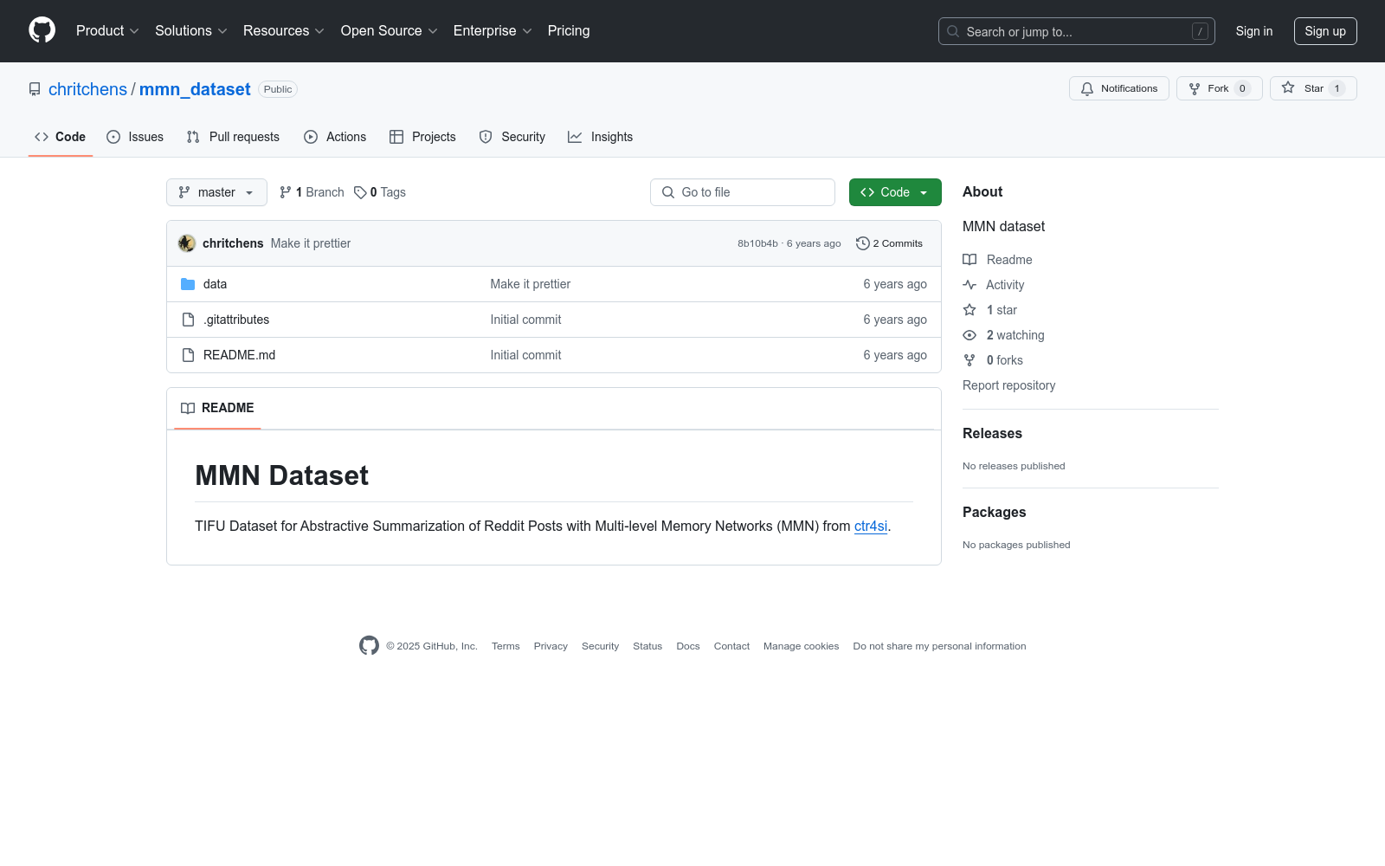
Task: View the 2 Commits history
Action: (890, 243)
